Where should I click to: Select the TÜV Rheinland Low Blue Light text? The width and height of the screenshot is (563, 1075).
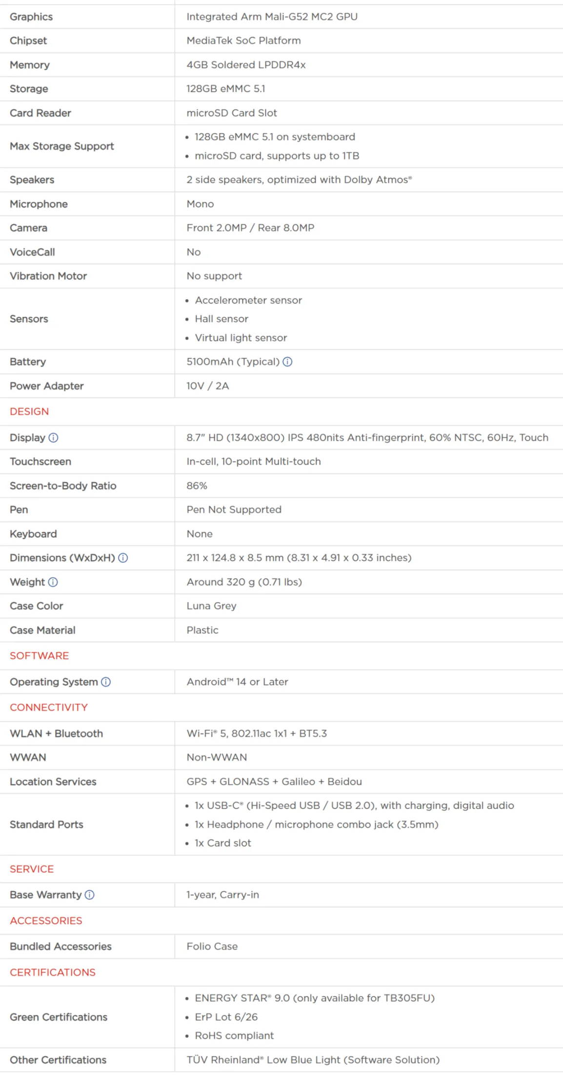tap(313, 1060)
